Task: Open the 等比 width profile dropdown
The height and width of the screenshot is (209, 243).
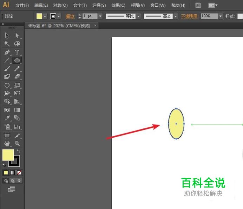Action: (138, 16)
